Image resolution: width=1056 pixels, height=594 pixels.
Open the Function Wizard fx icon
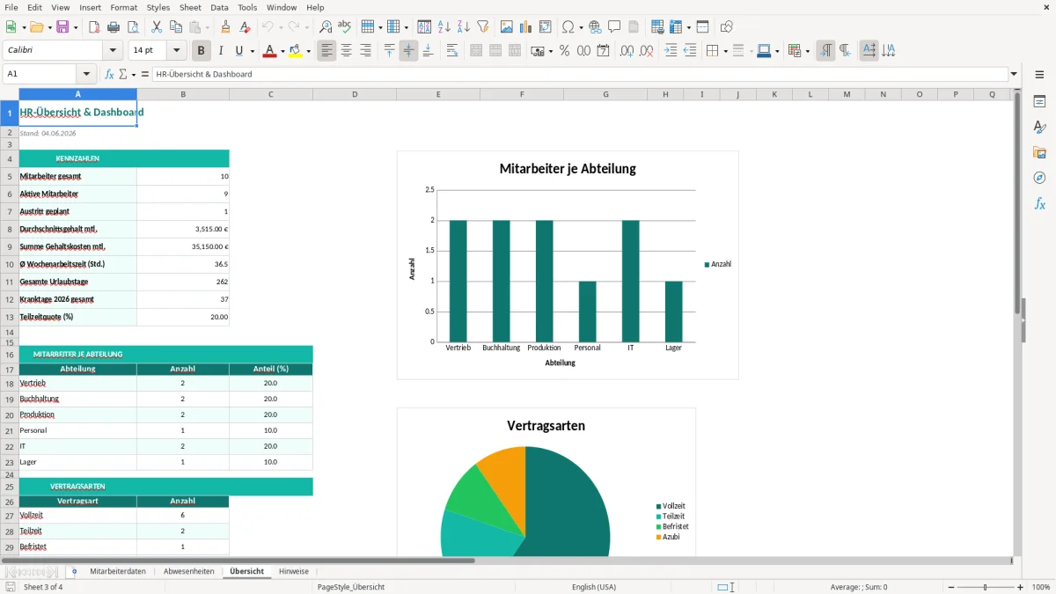pos(109,74)
